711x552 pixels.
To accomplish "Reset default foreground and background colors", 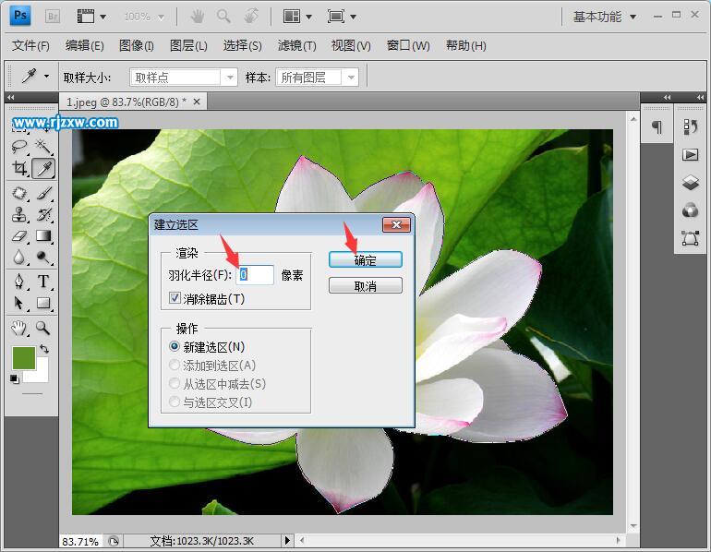I will (x=15, y=378).
